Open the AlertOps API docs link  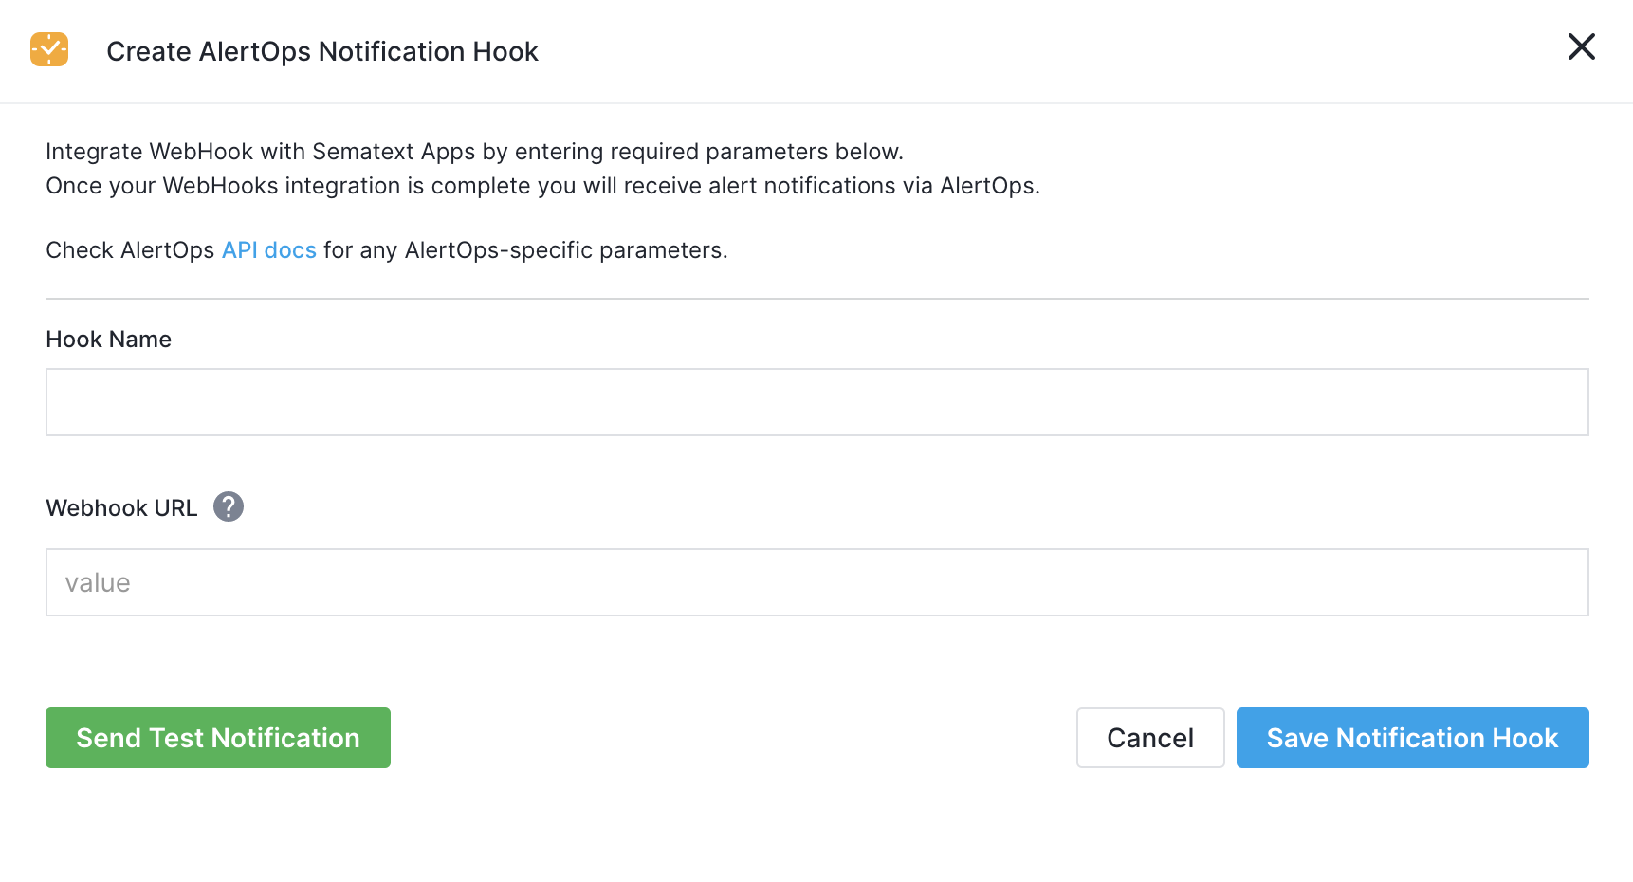(269, 250)
